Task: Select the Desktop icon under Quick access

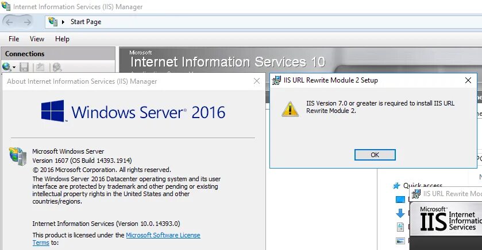Action: pyautogui.click(x=400, y=200)
